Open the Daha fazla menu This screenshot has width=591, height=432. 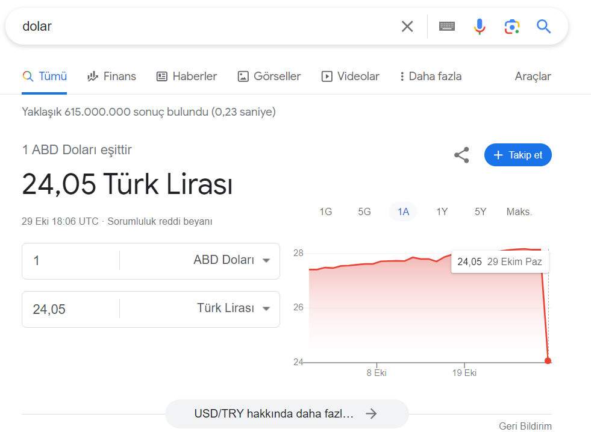pos(430,77)
